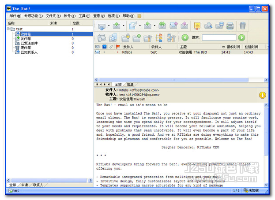Image resolution: width=275 pixels, height=200 pixels.
Task: Open the 查看 menu
Action: point(99,16)
